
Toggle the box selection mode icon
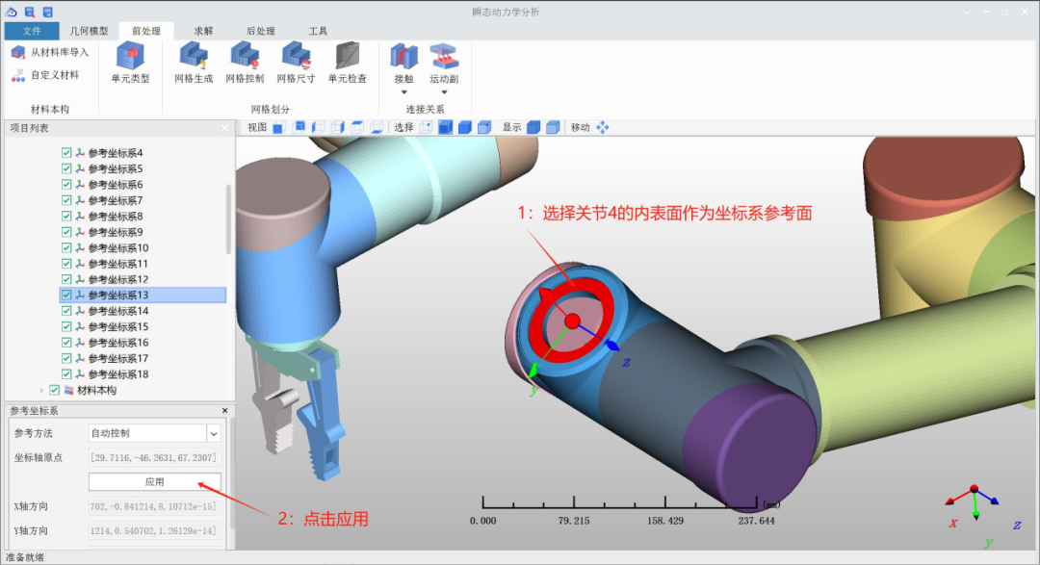(446, 127)
